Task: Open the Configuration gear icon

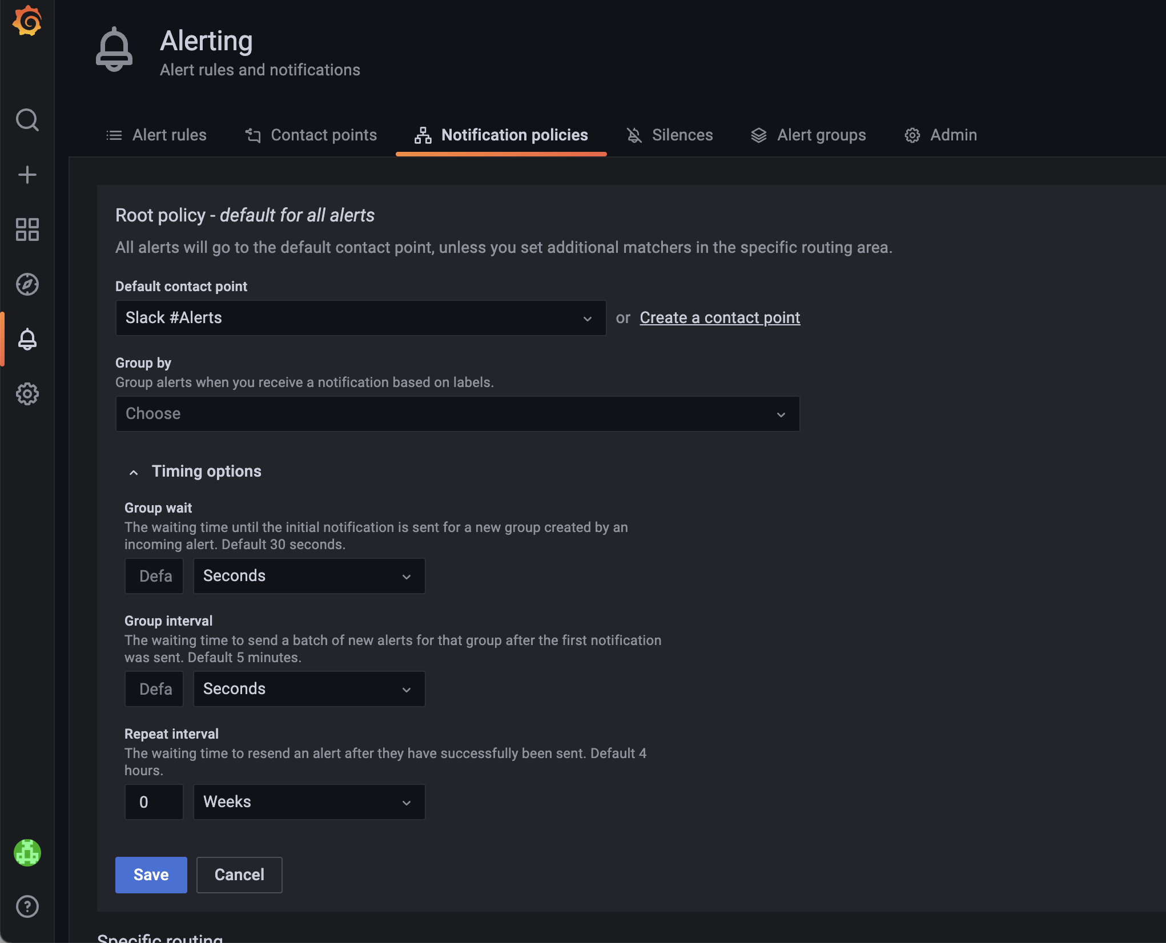Action: 27,393
